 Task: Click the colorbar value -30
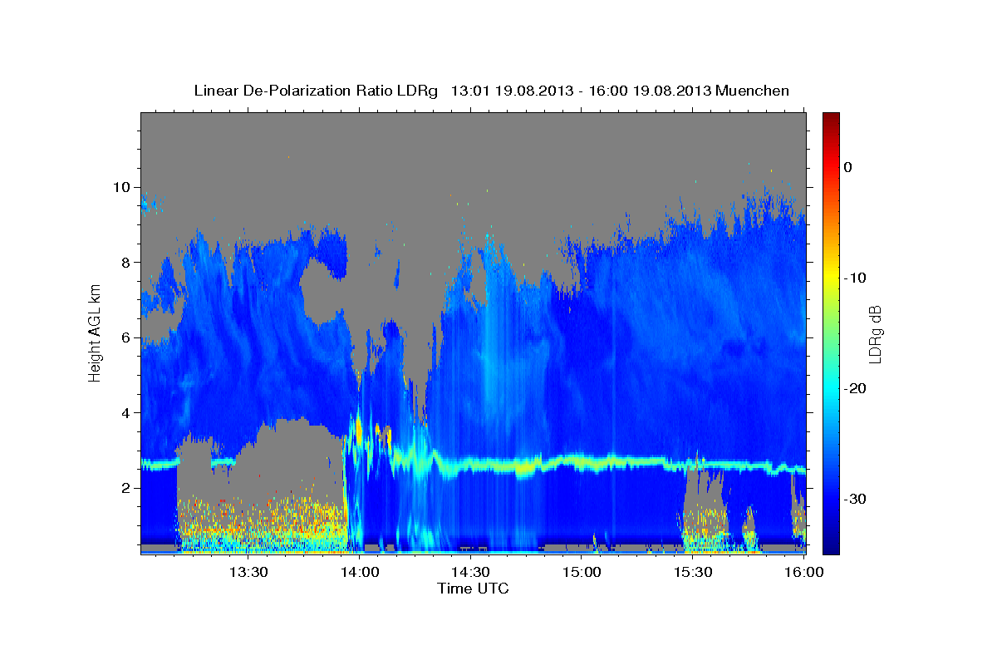(856, 499)
